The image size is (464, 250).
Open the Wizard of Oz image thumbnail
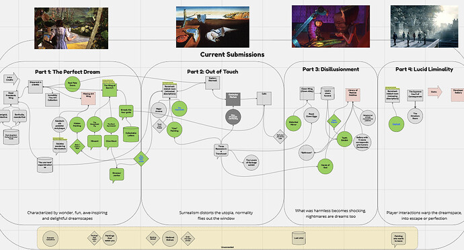click(x=71, y=28)
